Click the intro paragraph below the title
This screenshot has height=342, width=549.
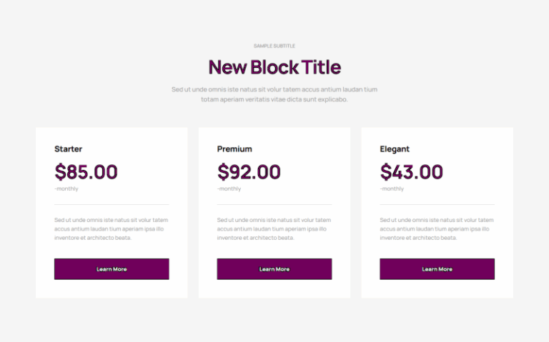[274, 94]
